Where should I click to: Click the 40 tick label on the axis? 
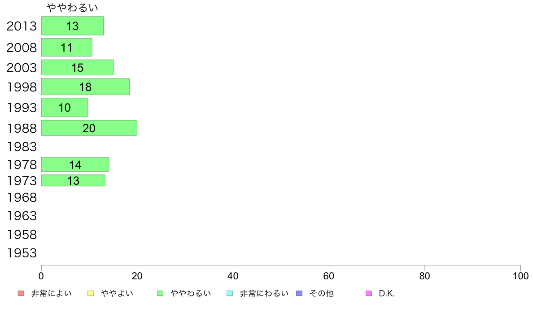pyautogui.click(x=233, y=276)
